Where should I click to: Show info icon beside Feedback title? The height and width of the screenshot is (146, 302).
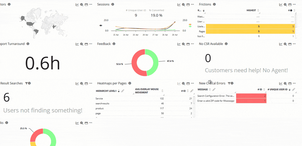(x=114, y=44)
